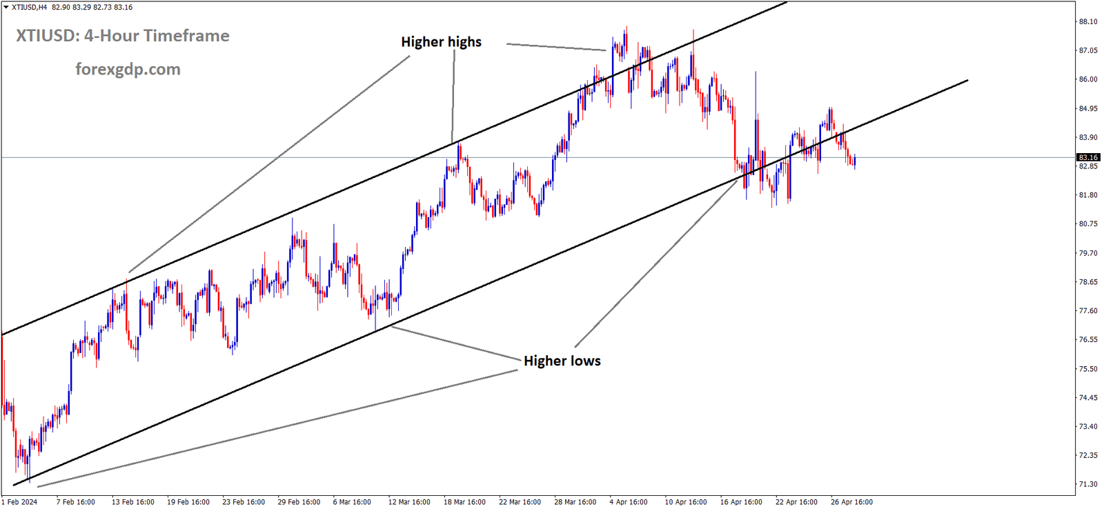Click the 83.90 price axis label
The width and height of the screenshot is (1104, 509).
pos(1088,137)
